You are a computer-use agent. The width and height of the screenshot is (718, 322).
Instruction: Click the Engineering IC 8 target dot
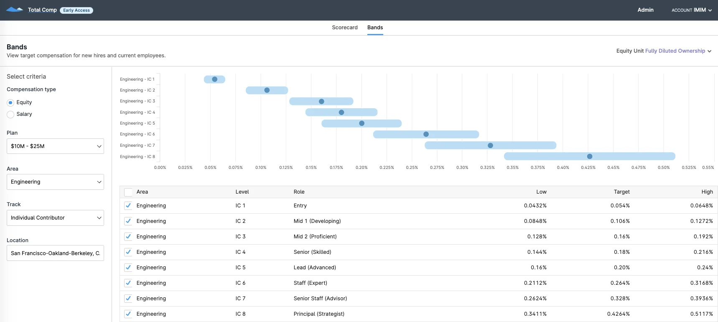coord(590,156)
